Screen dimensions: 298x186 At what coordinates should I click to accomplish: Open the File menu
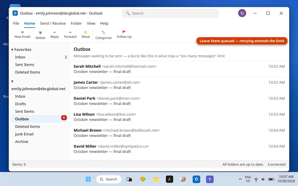click(x=16, y=23)
